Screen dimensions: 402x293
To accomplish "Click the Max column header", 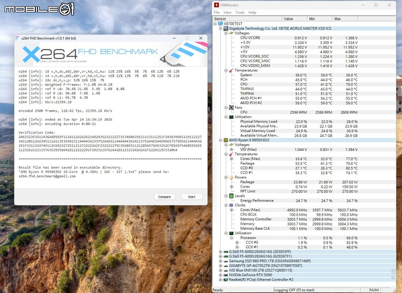I will click(345, 19).
